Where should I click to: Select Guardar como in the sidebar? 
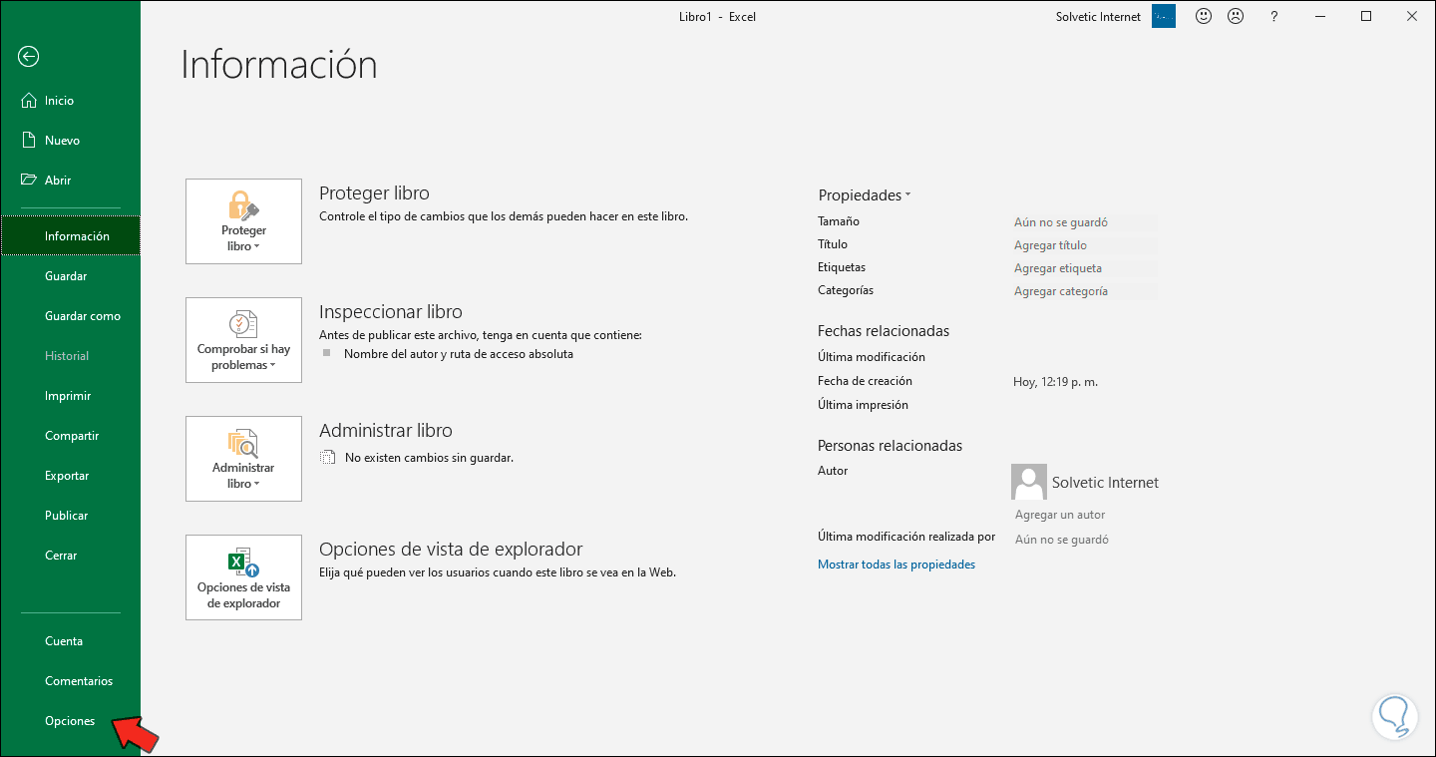[71, 316]
